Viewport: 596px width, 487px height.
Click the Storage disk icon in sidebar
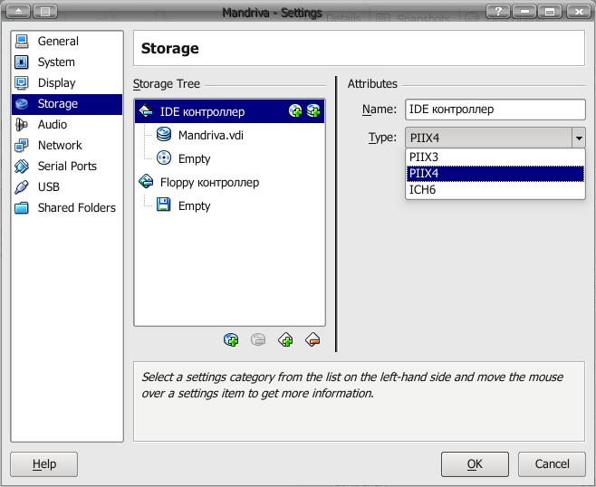pyautogui.click(x=22, y=104)
